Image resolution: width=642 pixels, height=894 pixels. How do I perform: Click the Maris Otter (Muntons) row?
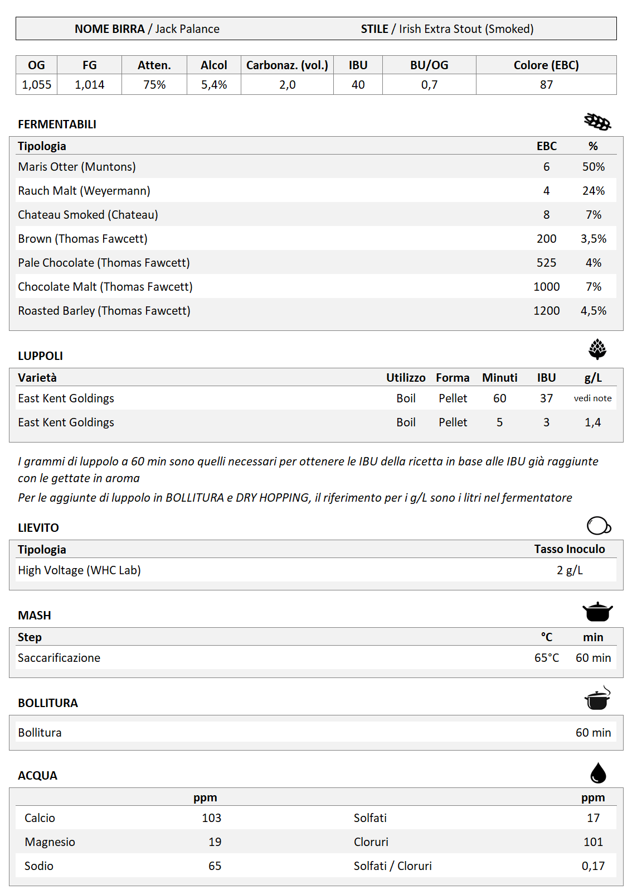coord(77,167)
